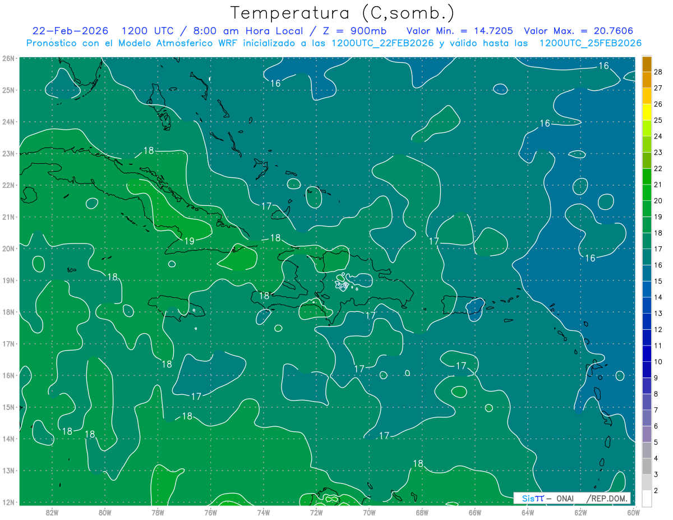Click colorbar scale number "20"
This screenshot has height=520, width=673.
(658, 201)
